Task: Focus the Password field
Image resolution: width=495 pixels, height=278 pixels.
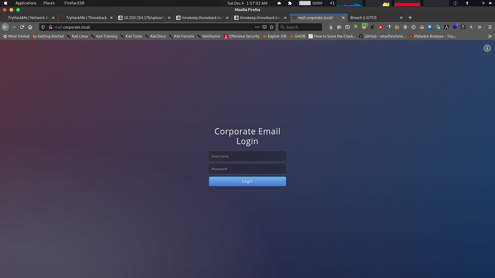Action: pyautogui.click(x=247, y=169)
